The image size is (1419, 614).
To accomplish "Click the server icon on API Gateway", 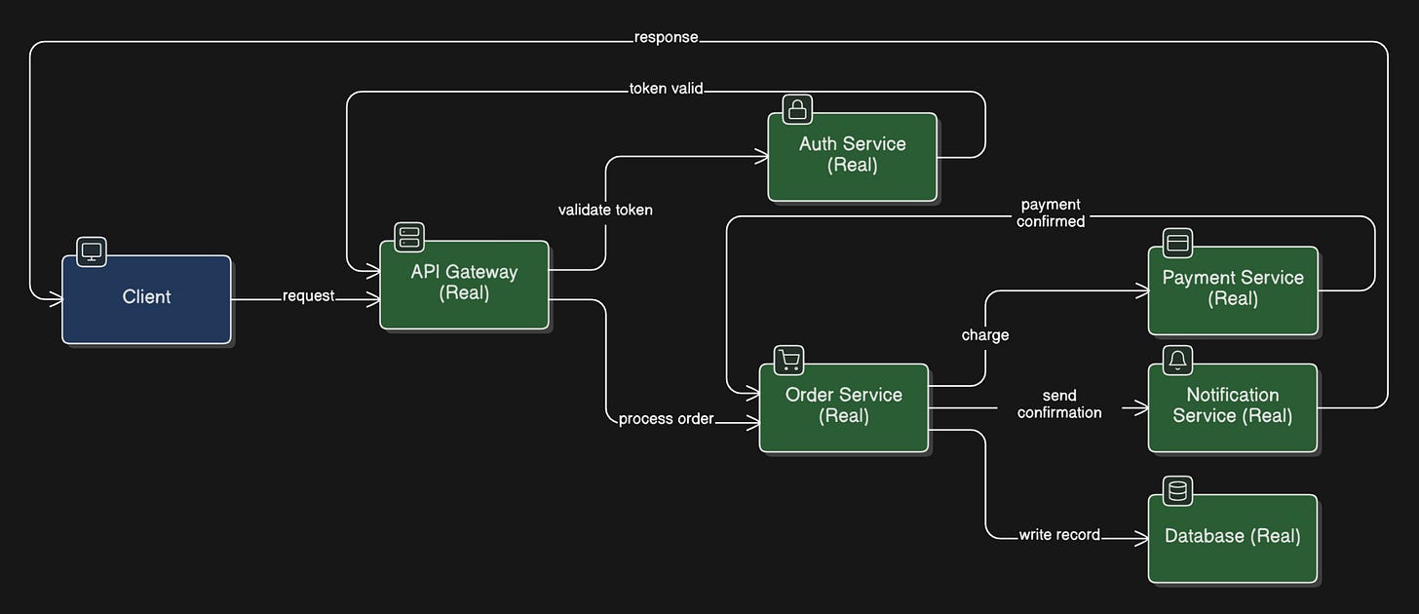I will (x=408, y=237).
